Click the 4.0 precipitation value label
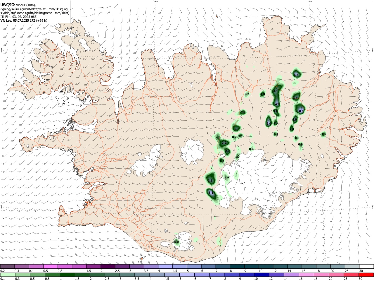 (x=295, y=119)
